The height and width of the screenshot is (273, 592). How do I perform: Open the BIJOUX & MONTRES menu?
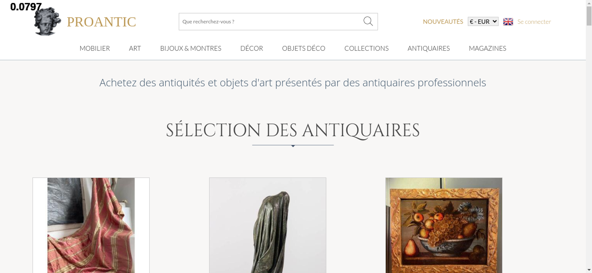tap(191, 48)
